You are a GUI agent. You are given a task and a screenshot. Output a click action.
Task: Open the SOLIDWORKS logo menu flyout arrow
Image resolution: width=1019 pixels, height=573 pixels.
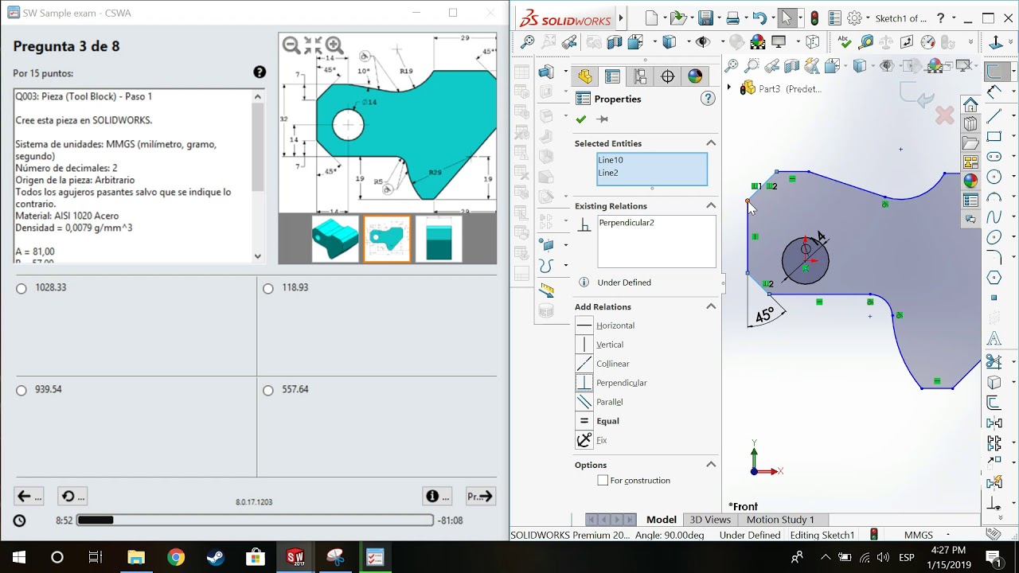pos(621,18)
